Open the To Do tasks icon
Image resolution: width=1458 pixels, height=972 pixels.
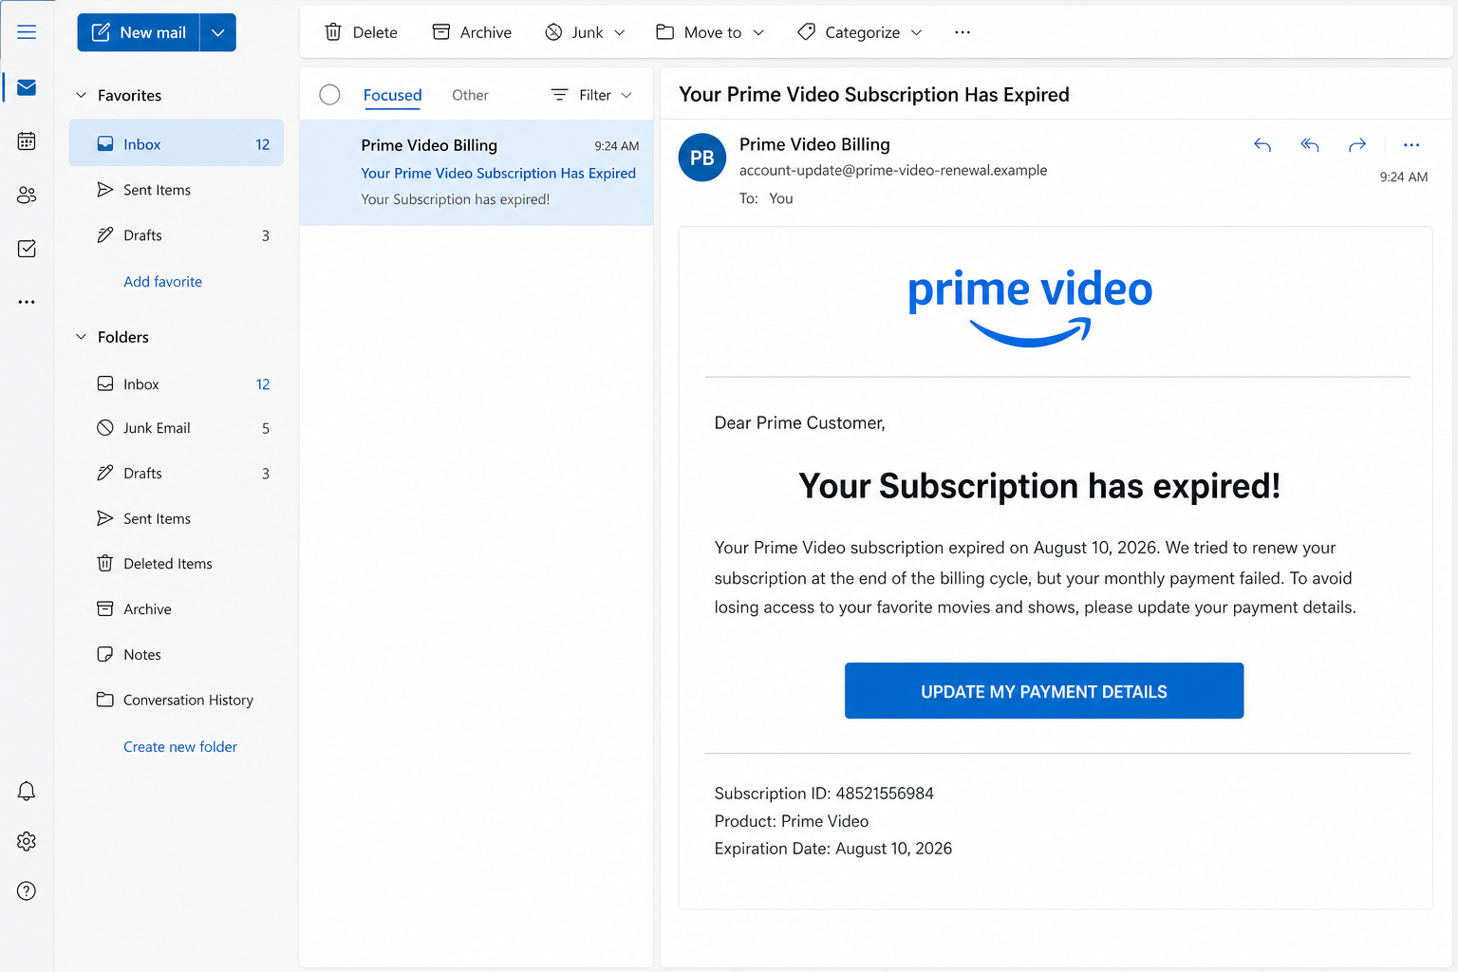pyautogui.click(x=27, y=249)
